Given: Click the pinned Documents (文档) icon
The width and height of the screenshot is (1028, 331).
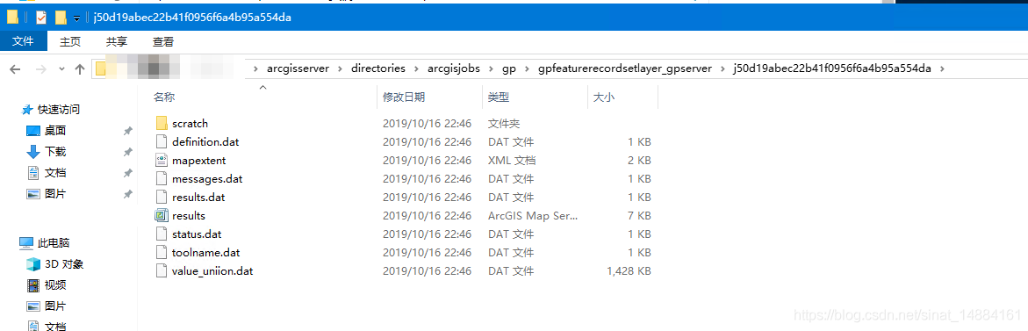Looking at the screenshot, I should 33,173.
